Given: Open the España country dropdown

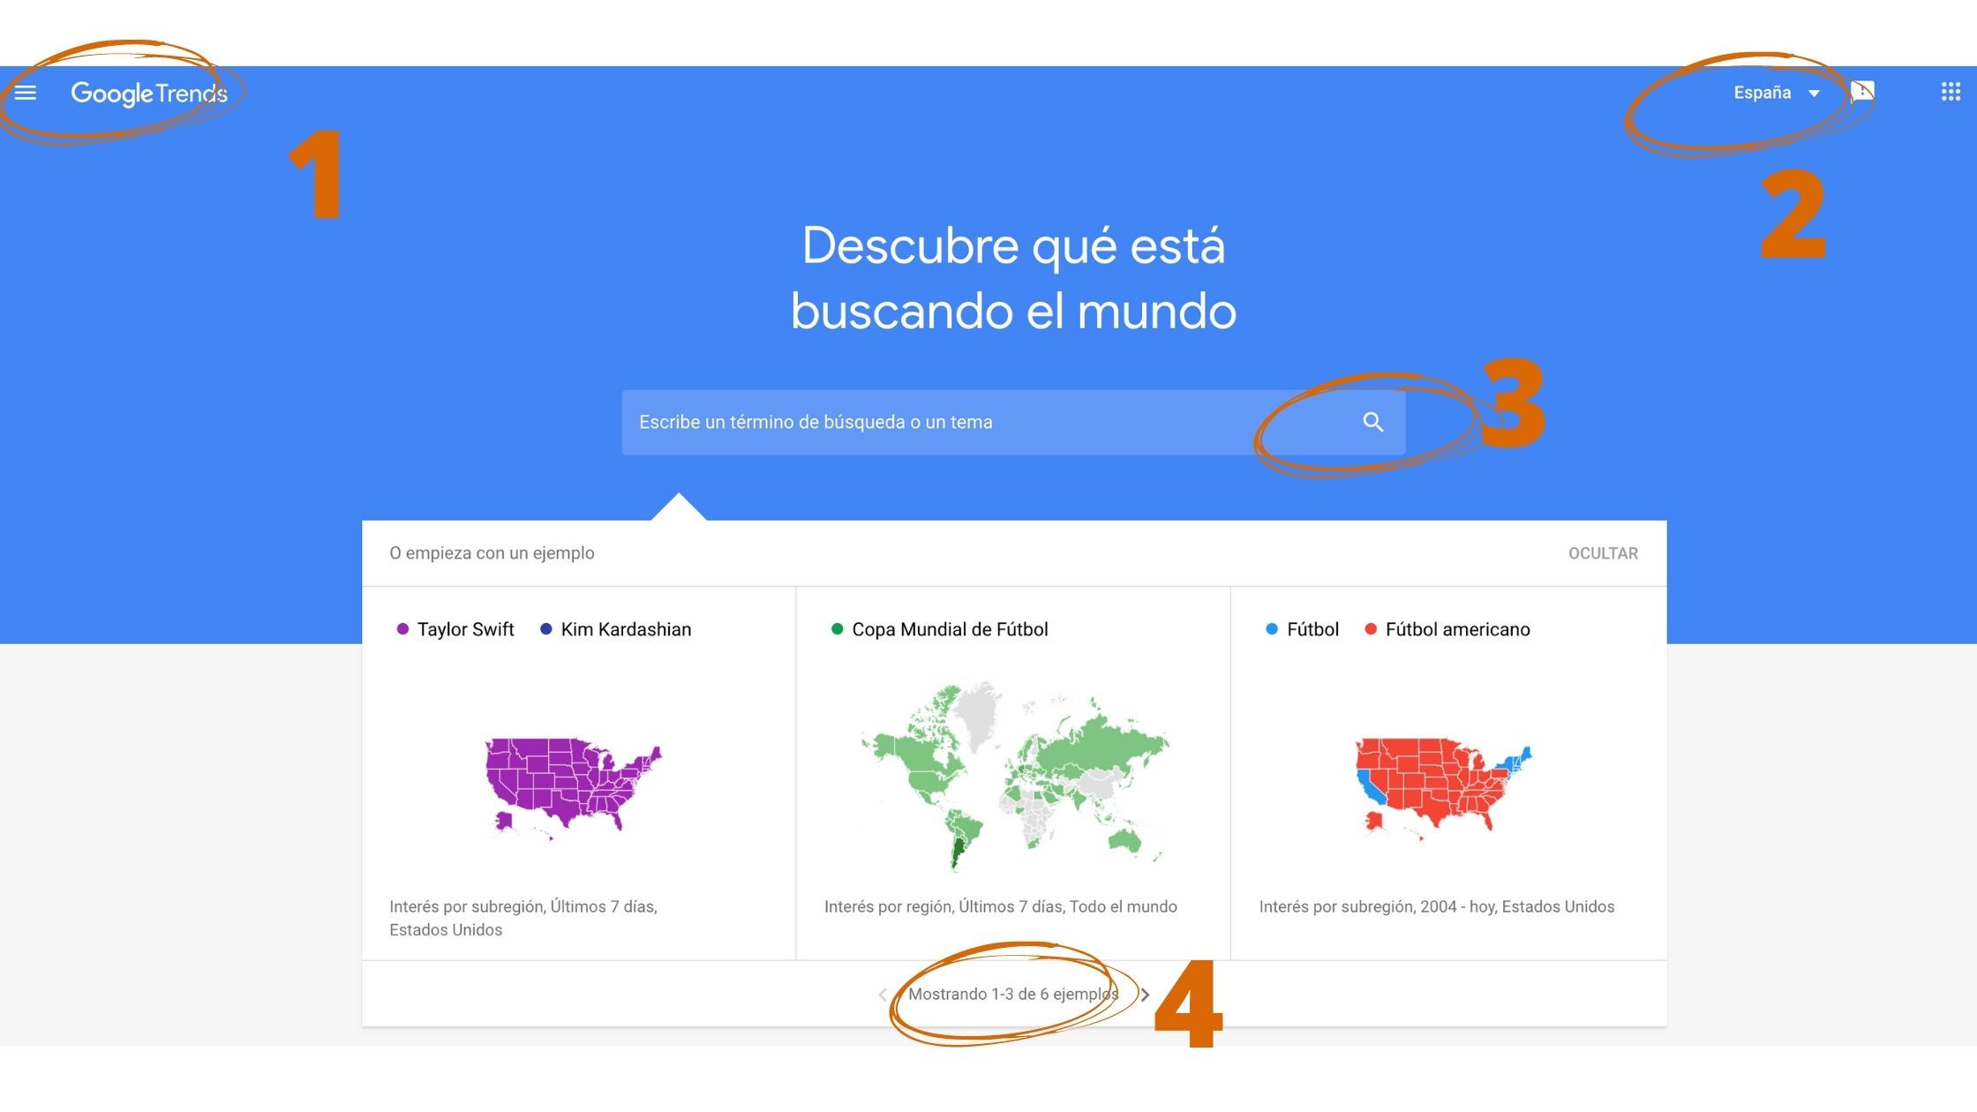Looking at the screenshot, I should pos(1762,93).
